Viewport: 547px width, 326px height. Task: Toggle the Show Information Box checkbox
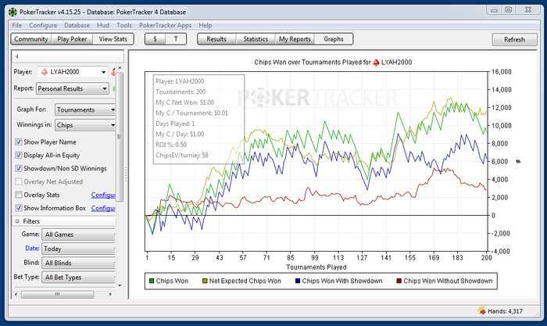click(19, 208)
